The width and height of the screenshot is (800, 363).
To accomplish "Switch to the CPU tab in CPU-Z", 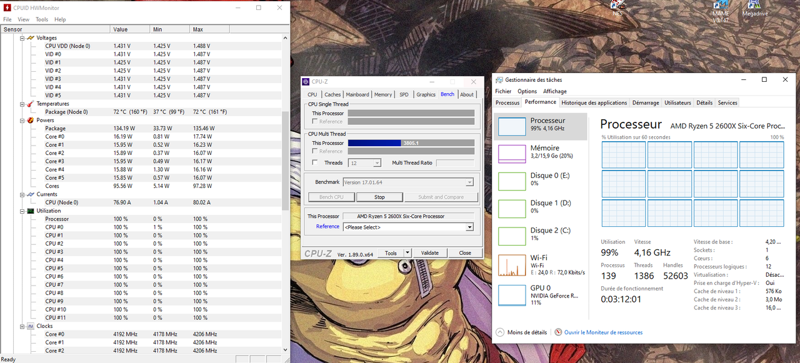I will point(312,94).
